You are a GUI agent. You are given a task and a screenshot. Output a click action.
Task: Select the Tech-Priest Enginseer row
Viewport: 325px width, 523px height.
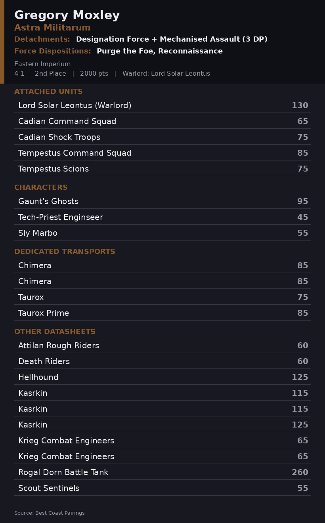[162, 217]
